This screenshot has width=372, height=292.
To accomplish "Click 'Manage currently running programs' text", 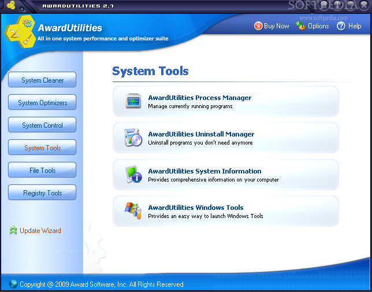I will pyautogui.click(x=190, y=106).
